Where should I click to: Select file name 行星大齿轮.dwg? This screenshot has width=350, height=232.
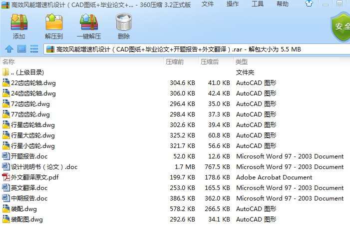tap(33, 135)
